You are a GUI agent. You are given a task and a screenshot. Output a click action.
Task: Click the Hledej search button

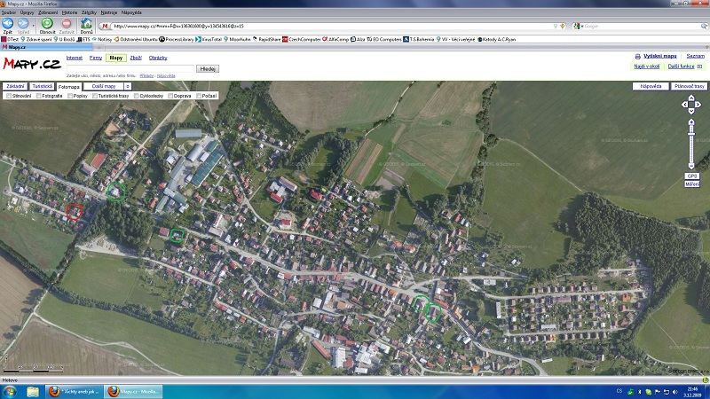[208, 69]
